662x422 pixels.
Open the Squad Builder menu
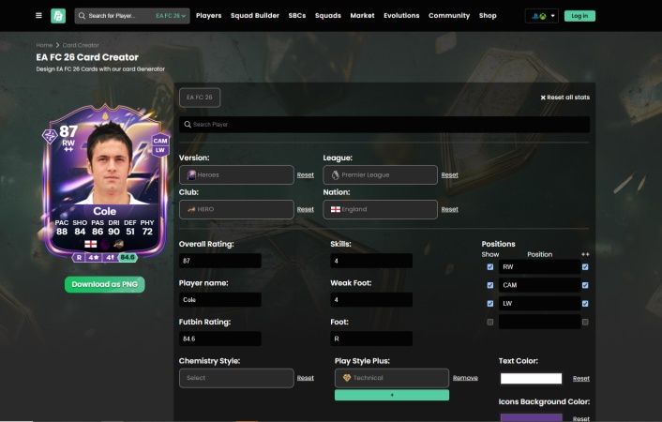[255, 16]
